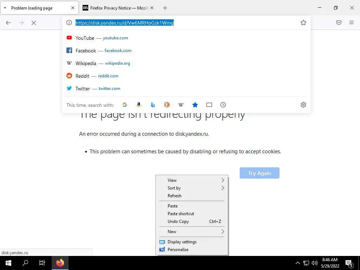Screen dimensions: 360x270
Task: Switch to Firefox Privacy Notice tab
Action: pos(118,8)
